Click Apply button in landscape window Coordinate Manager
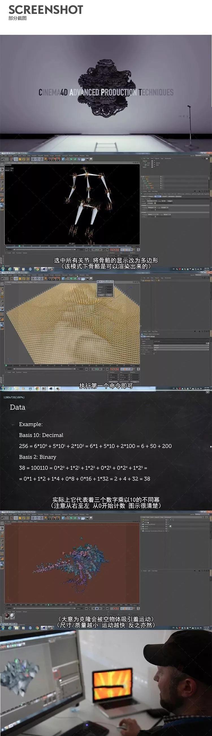 [135, 382]
